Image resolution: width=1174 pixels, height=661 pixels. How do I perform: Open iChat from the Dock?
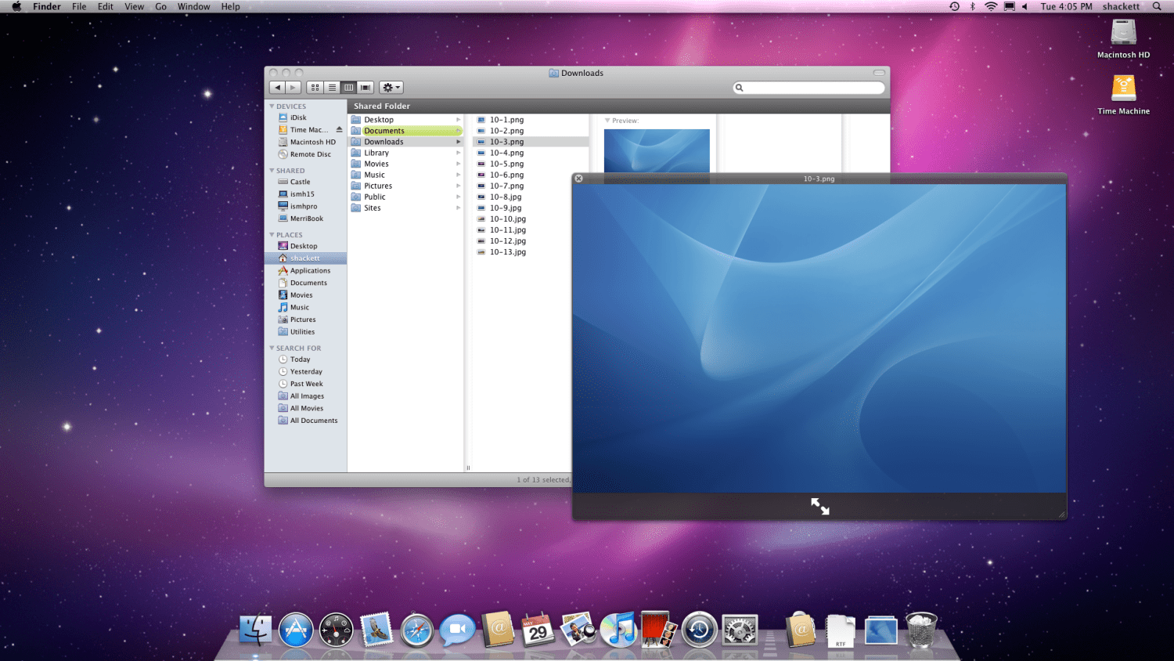[x=458, y=630]
